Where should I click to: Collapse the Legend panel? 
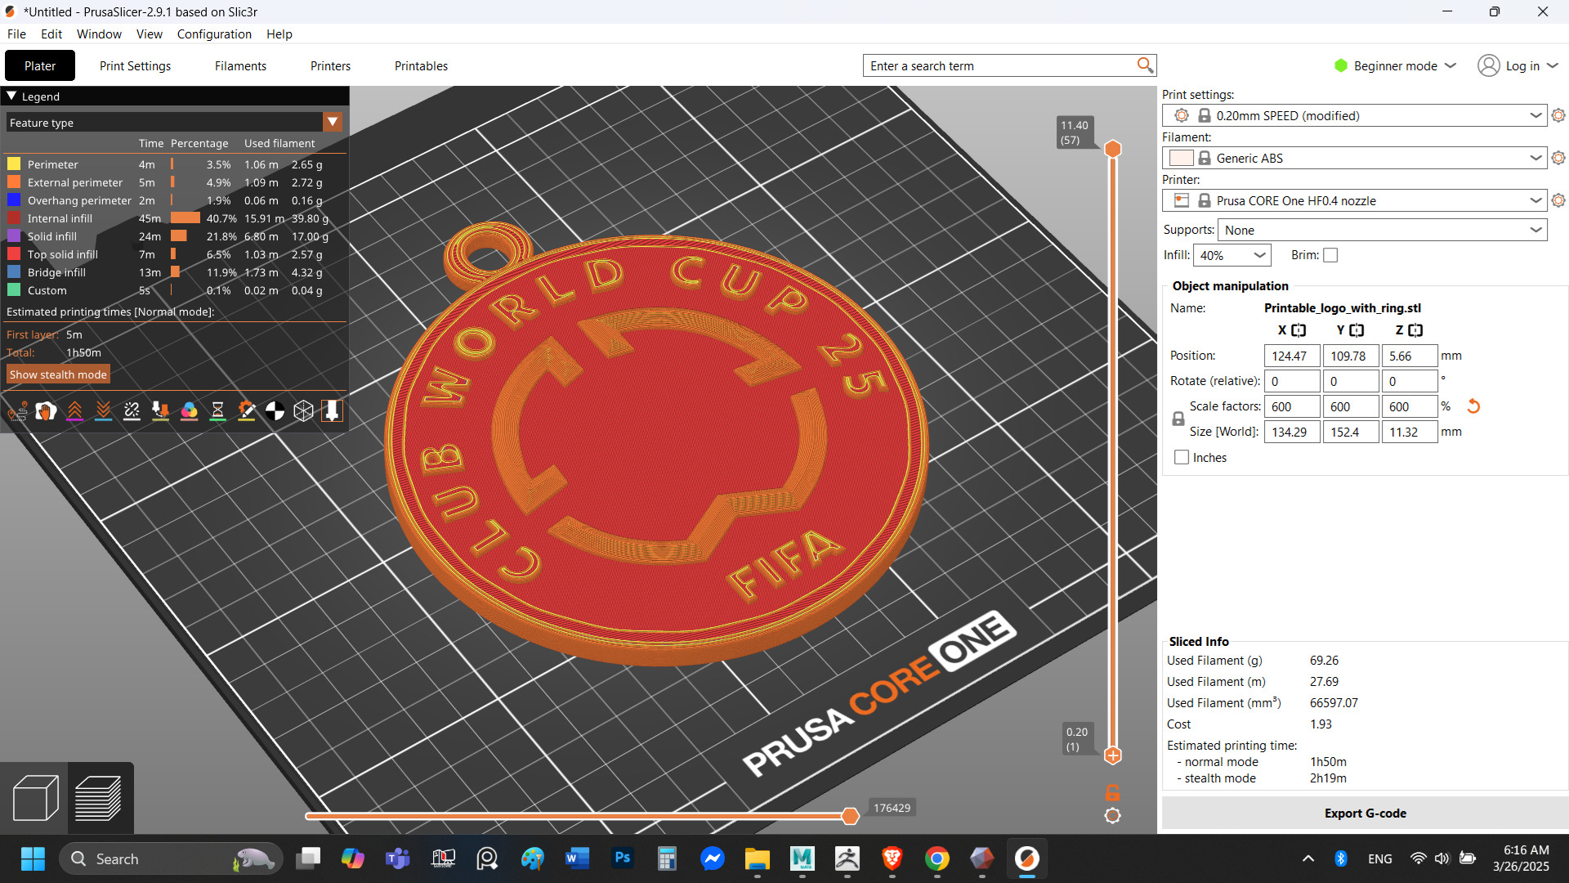click(x=11, y=96)
